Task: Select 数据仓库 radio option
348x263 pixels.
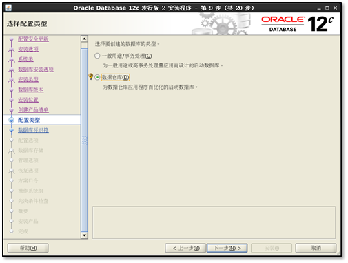Action: (97, 77)
